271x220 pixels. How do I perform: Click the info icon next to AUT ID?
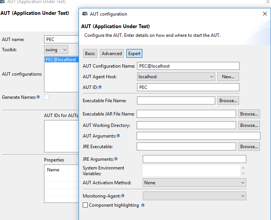[100, 87]
